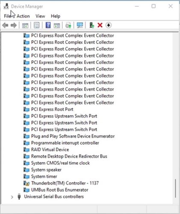Click the vertical scrollbar thumb
180x214 pixels.
(175, 188)
